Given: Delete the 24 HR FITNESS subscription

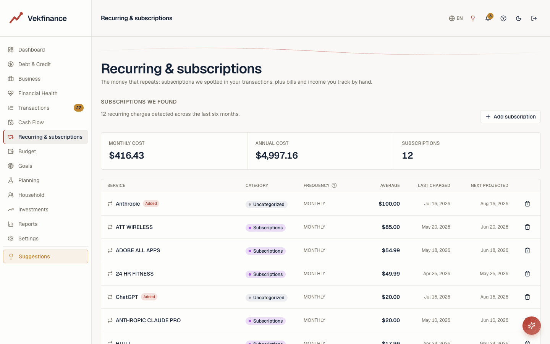Looking at the screenshot, I should point(527,274).
